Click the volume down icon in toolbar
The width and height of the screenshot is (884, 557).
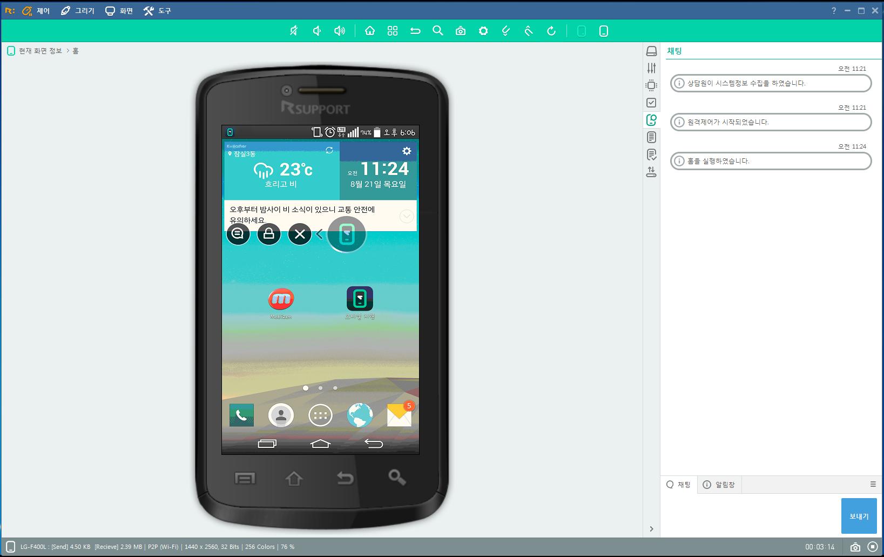(x=317, y=31)
